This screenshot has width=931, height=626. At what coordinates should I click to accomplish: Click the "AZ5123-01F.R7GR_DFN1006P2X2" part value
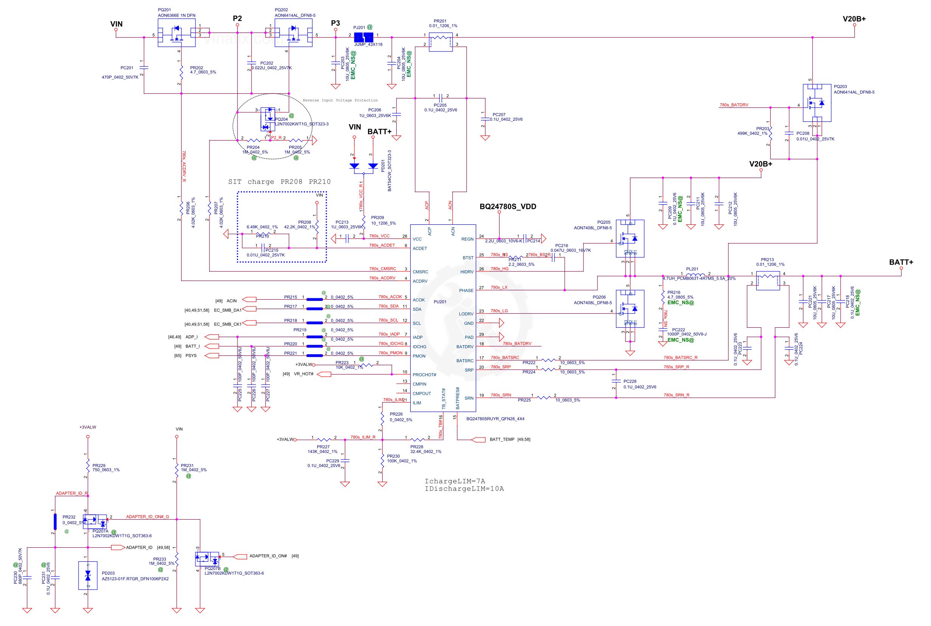click(135, 579)
